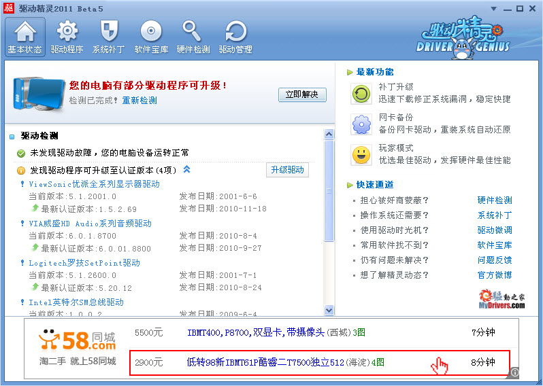Image resolution: width=543 pixels, height=386 pixels.
Task: Open the 软件宝库 disc tab
Action: point(151,37)
